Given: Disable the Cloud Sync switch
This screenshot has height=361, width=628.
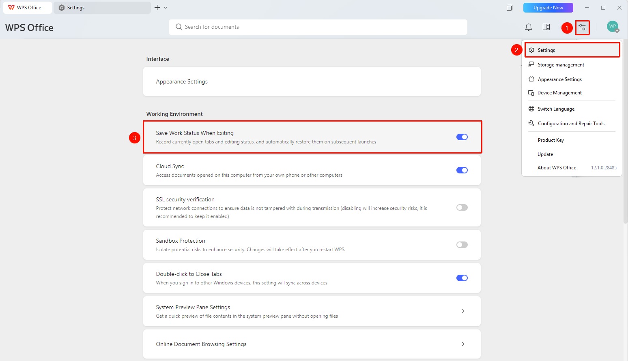Looking at the screenshot, I should (462, 170).
